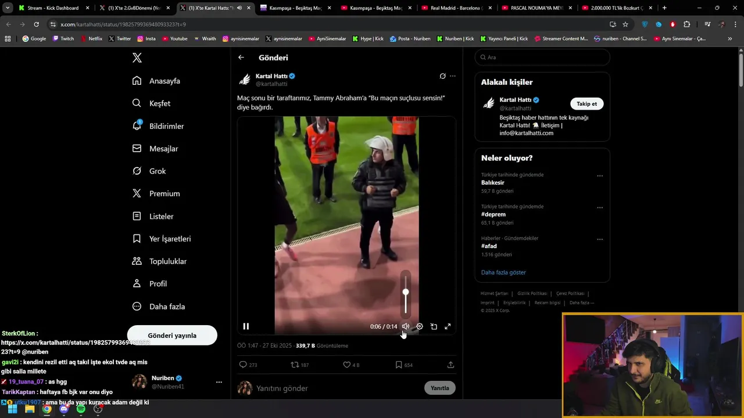The width and height of the screenshot is (744, 418).
Task: Open Anasayfa home in sidebar
Action: [156, 81]
